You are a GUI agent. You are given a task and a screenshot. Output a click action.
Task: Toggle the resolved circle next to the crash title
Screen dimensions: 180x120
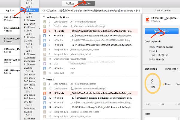43,10
